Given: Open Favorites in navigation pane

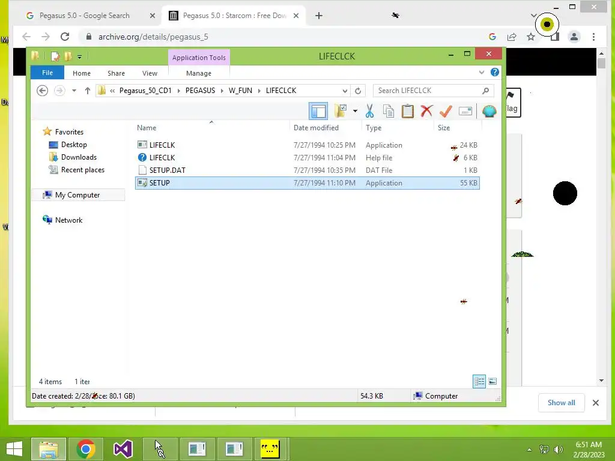Looking at the screenshot, I should pyautogui.click(x=69, y=132).
